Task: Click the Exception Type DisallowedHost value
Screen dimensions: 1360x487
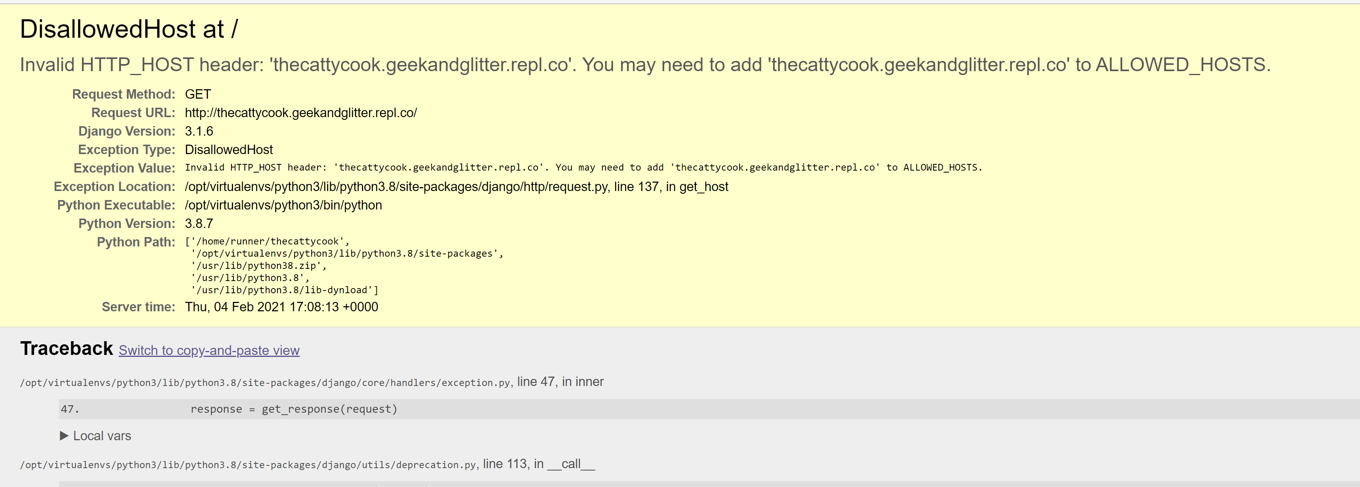Action: (x=229, y=149)
